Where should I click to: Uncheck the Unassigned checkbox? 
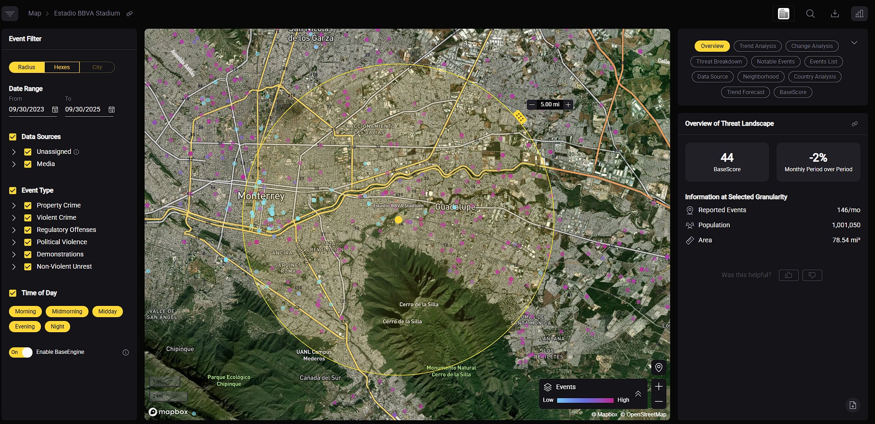(28, 152)
